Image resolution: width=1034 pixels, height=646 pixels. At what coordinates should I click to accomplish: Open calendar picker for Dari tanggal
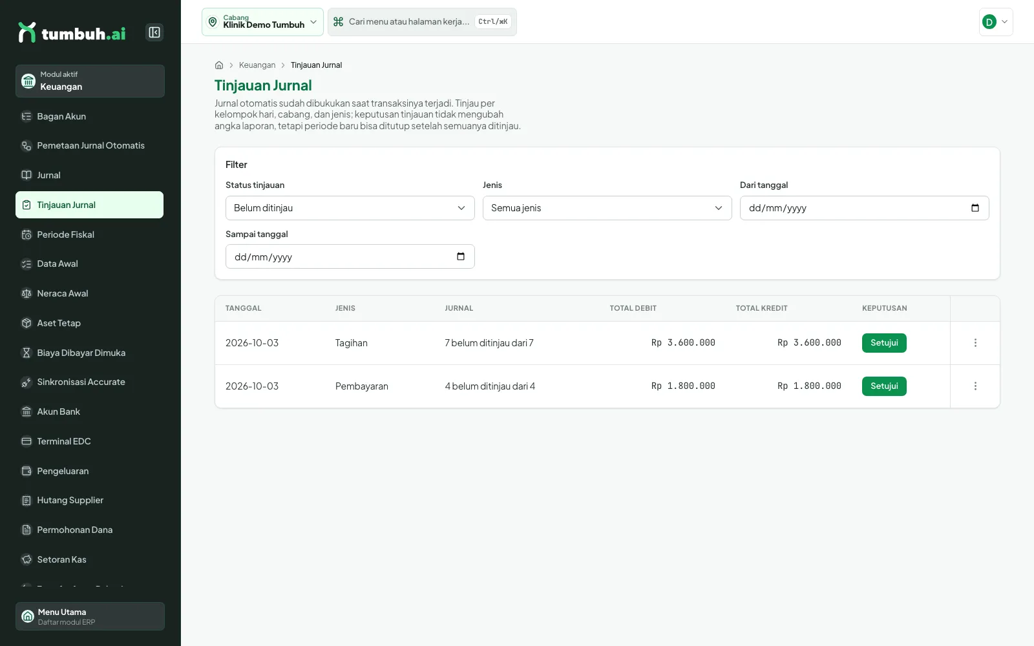[x=975, y=208]
